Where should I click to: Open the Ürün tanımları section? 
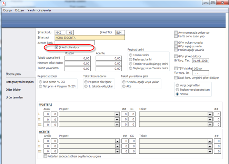pos(15,97)
